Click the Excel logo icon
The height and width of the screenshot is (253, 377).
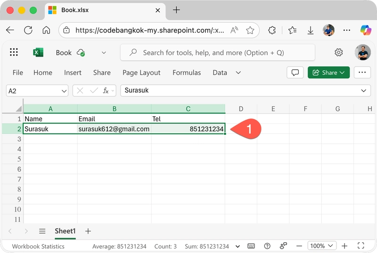click(x=38, y=52)
